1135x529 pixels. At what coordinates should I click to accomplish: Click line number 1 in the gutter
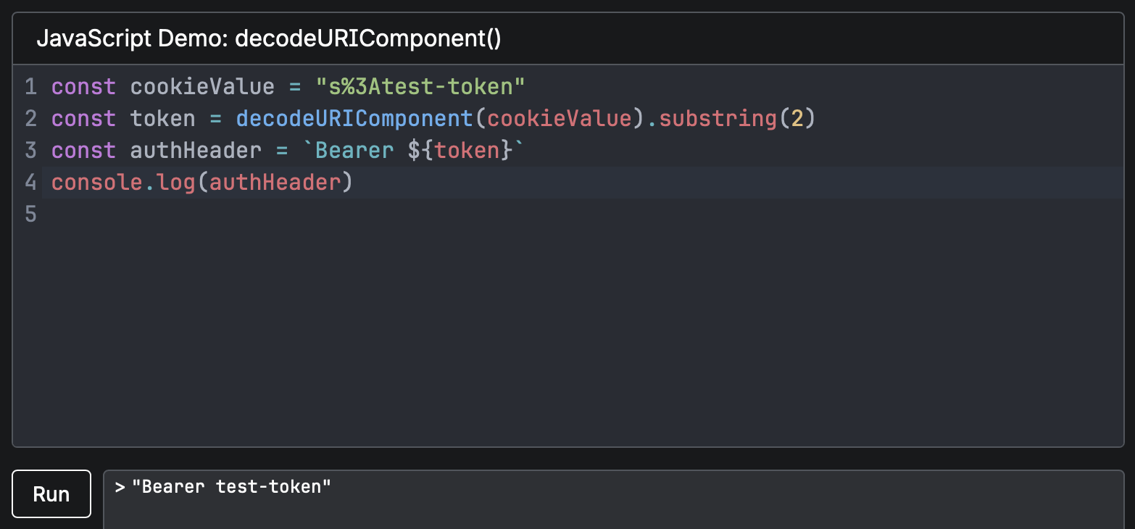[x=30, y=87]
